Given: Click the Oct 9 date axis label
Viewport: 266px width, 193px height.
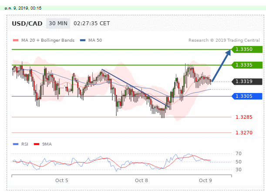Looking at the screenshot, I should (x=205, y=180).
